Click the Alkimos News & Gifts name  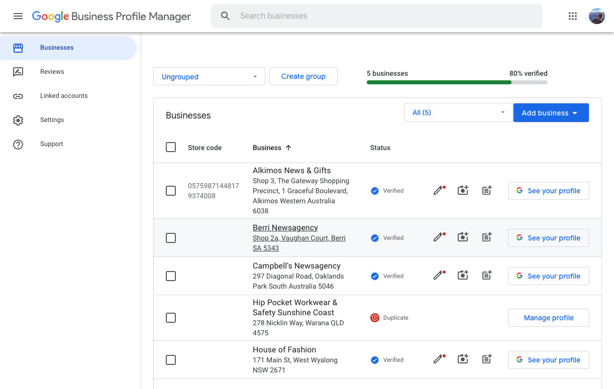291,171
